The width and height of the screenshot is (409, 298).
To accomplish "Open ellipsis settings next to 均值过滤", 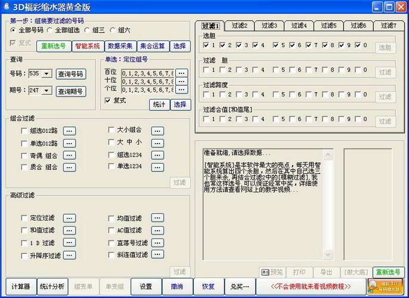I will point(157,218).
